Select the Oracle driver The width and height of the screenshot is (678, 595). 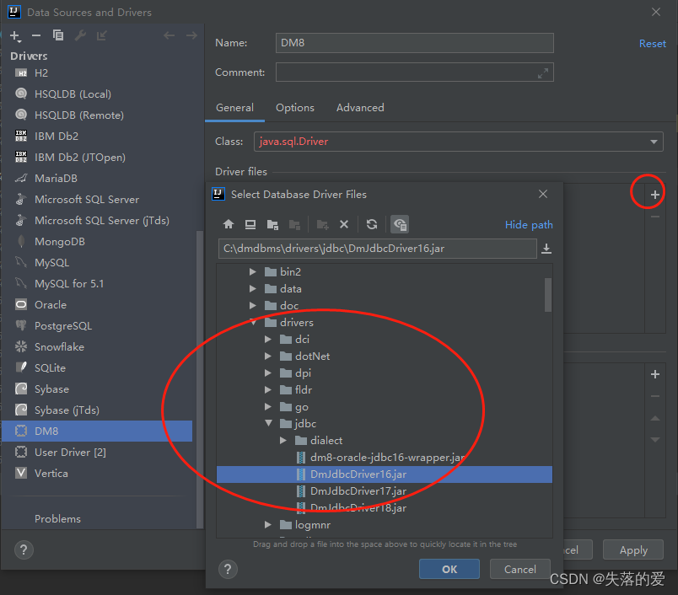[x=51, y=304]
